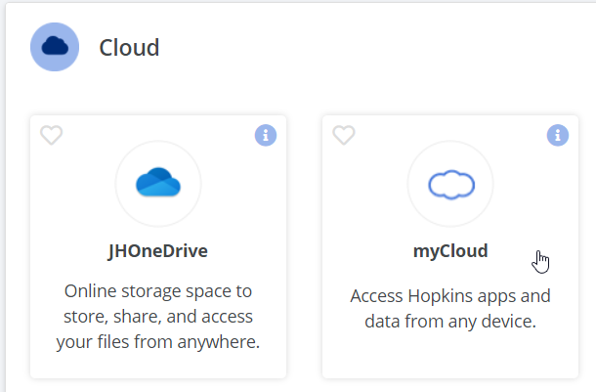Show info for JHOneDrive
596x392 pixels.
tap(266, 135)
